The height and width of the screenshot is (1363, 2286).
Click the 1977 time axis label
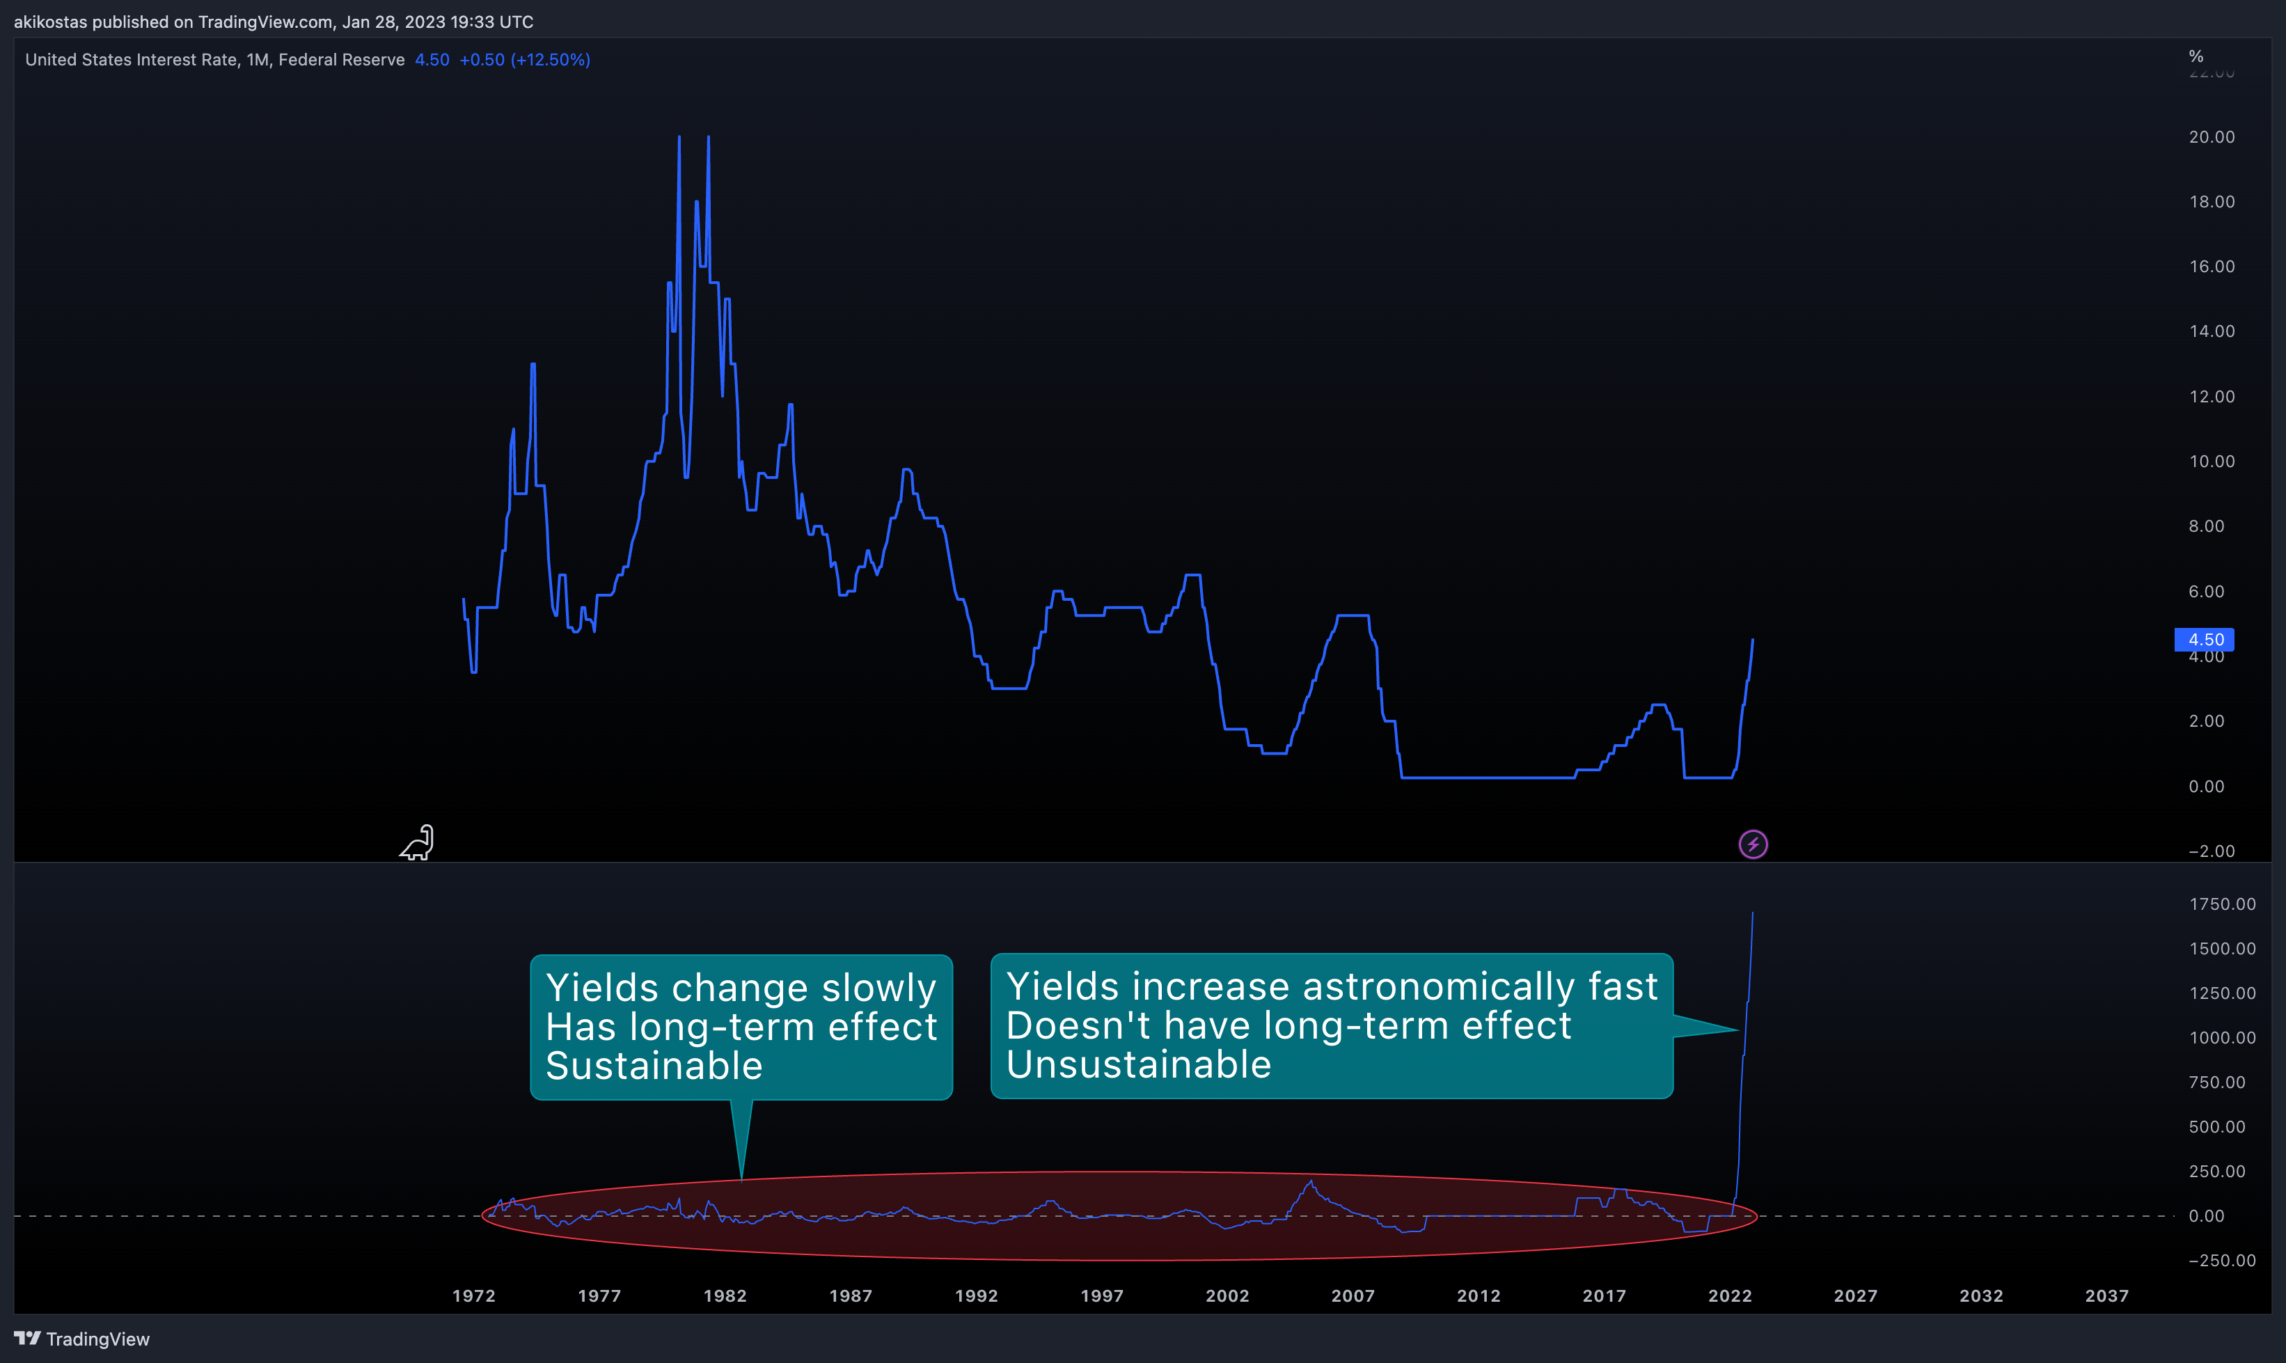[600, 1296]
